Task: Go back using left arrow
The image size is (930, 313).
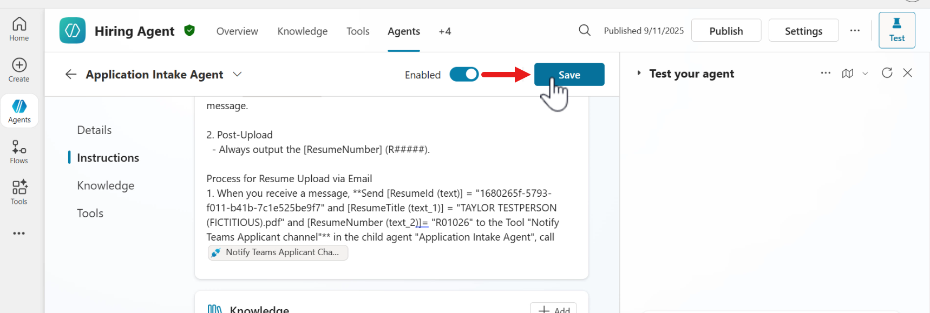Action: 71,74
